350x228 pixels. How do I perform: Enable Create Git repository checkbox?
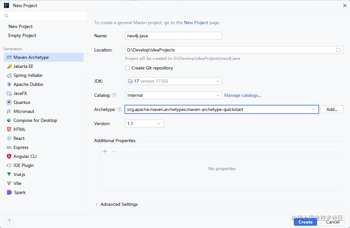click(127, 68)
